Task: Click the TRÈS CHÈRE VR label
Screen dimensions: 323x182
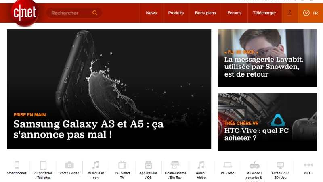Action: pyautogui.click(x=241, y=123)
